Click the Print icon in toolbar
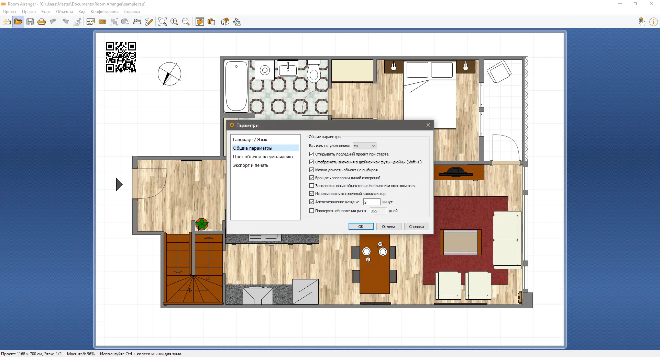The image size is (660, 357). tap(42, 22)
